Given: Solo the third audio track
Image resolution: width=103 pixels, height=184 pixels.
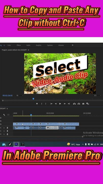Looking at the screenshot, I should coord(4,134).
